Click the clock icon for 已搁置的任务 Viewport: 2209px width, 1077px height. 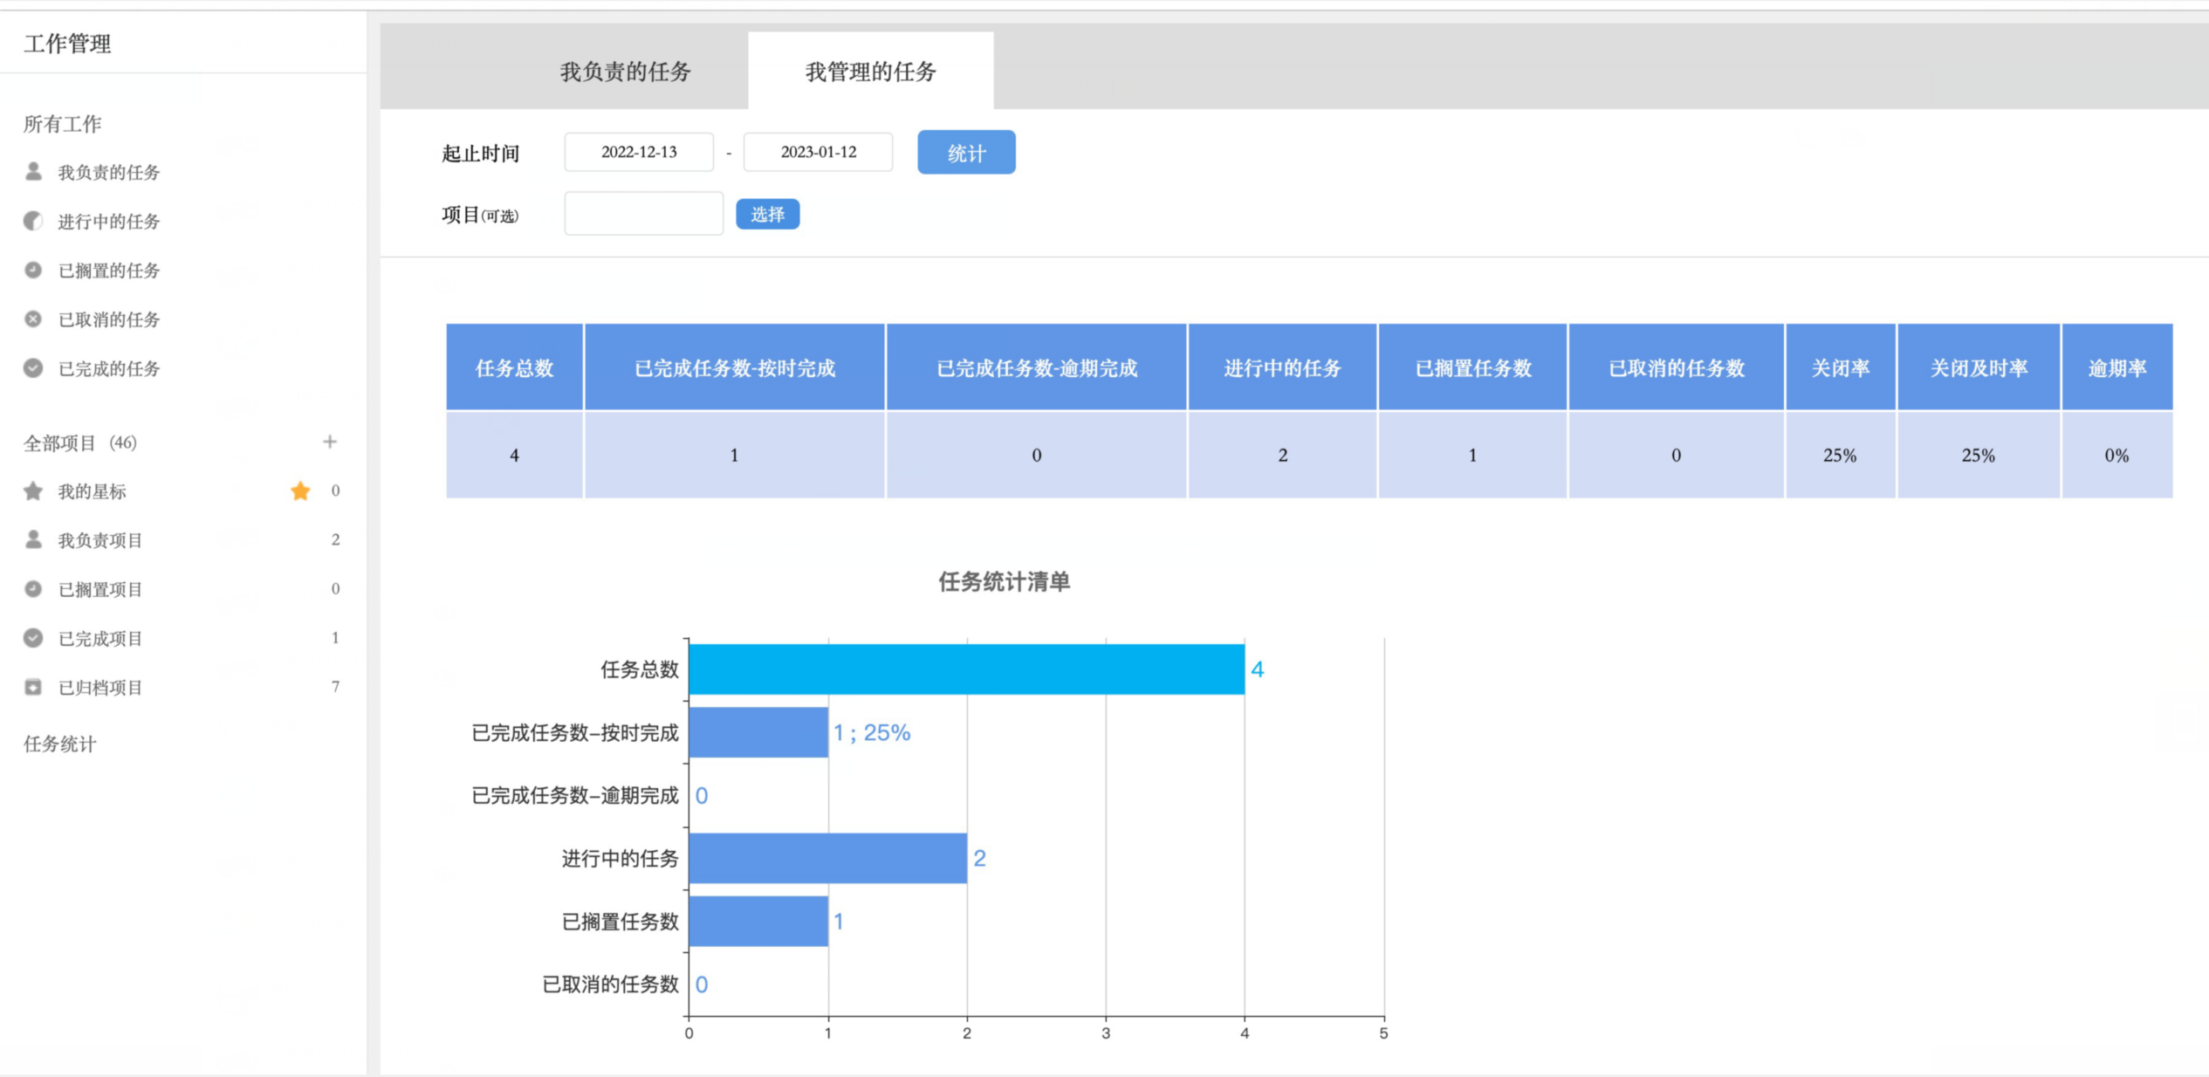[x=33, y=270]
